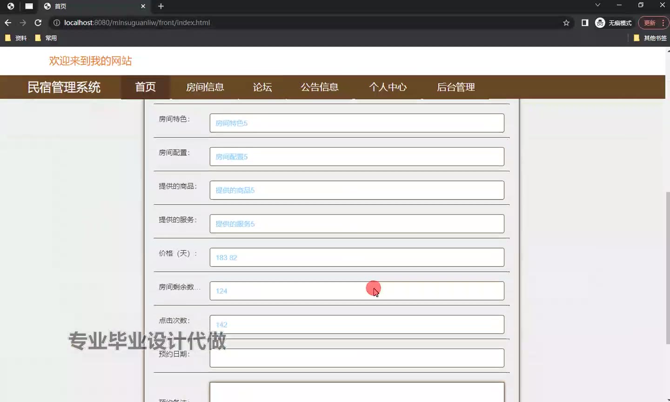The width and height of the screenshot is (670, 402).
Task: Open 个人中心 page
Action: click(388, 87)
